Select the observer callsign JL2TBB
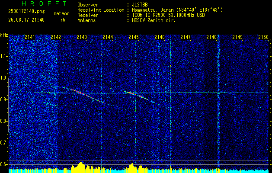272x173 pixels. pos(140,5)
